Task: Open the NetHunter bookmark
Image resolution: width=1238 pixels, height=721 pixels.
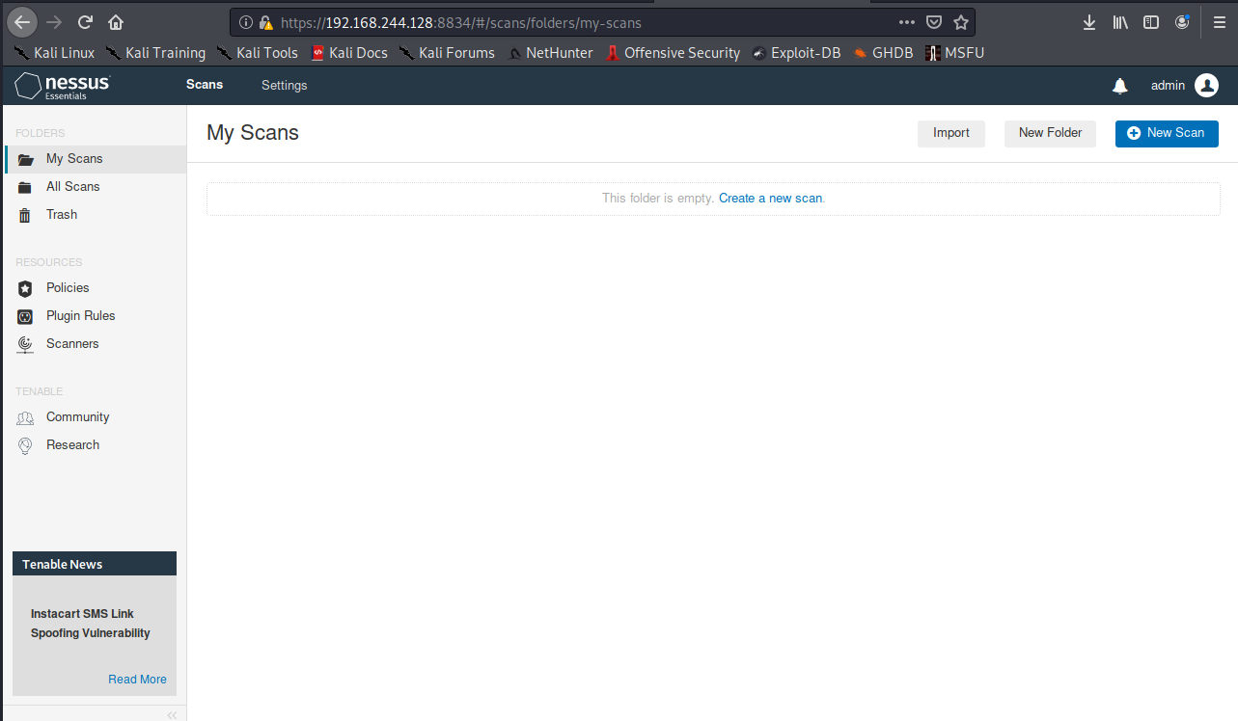Action: [551, 53]
